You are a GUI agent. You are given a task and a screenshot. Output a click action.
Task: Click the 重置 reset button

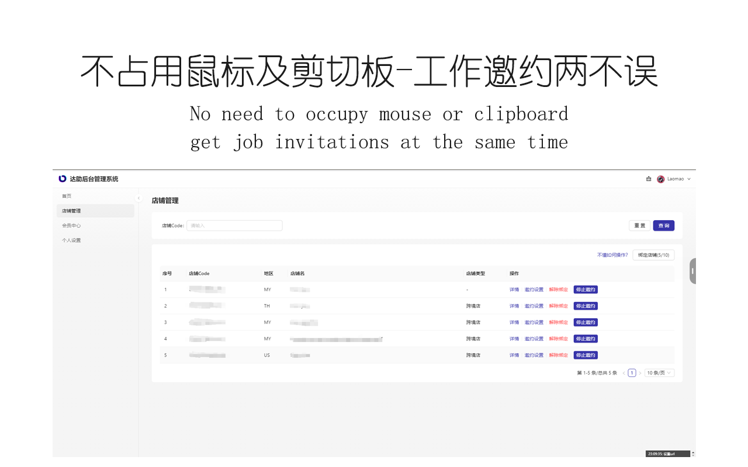pyautogui.click(x=639, y=225)
